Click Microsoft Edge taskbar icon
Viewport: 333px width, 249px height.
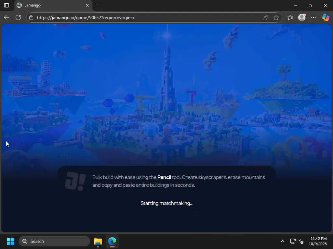point(112,241)
